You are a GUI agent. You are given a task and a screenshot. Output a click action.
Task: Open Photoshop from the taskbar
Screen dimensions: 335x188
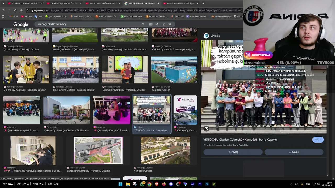click(207, 184)
